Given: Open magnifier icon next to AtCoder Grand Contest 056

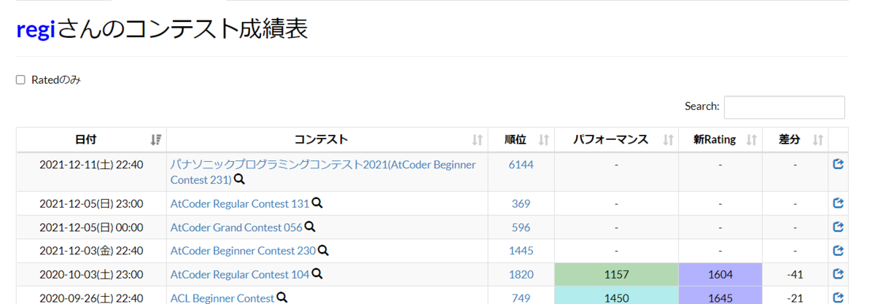Looking at the screenshot, I should pyautogui.click(x=310, y=227).
